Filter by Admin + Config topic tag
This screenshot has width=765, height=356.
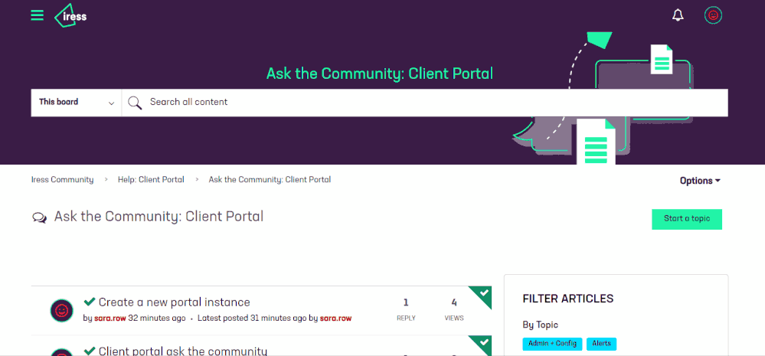click(x=552, y=343)
